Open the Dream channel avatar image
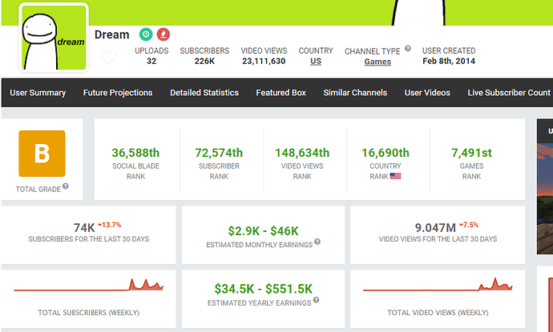 (54, 38)
